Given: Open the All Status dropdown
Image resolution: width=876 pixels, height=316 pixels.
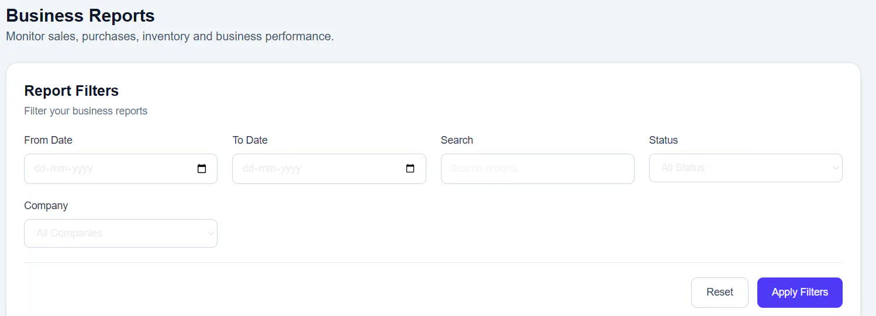Looking at the screenshot, I should coord(746,168).
